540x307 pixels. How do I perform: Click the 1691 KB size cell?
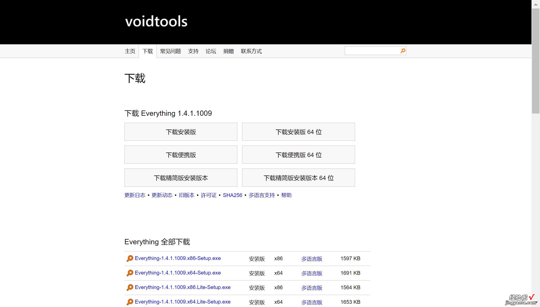(x=350, y=273)
